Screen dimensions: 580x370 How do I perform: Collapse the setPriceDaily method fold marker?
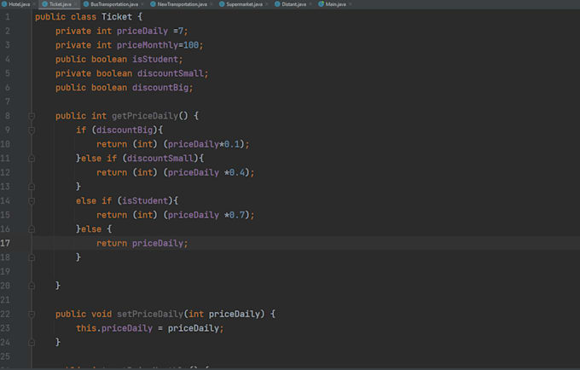[32, 314]
